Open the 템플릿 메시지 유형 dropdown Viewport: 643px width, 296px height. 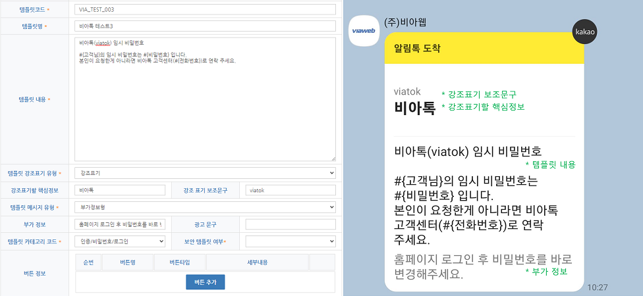point(205,208)
